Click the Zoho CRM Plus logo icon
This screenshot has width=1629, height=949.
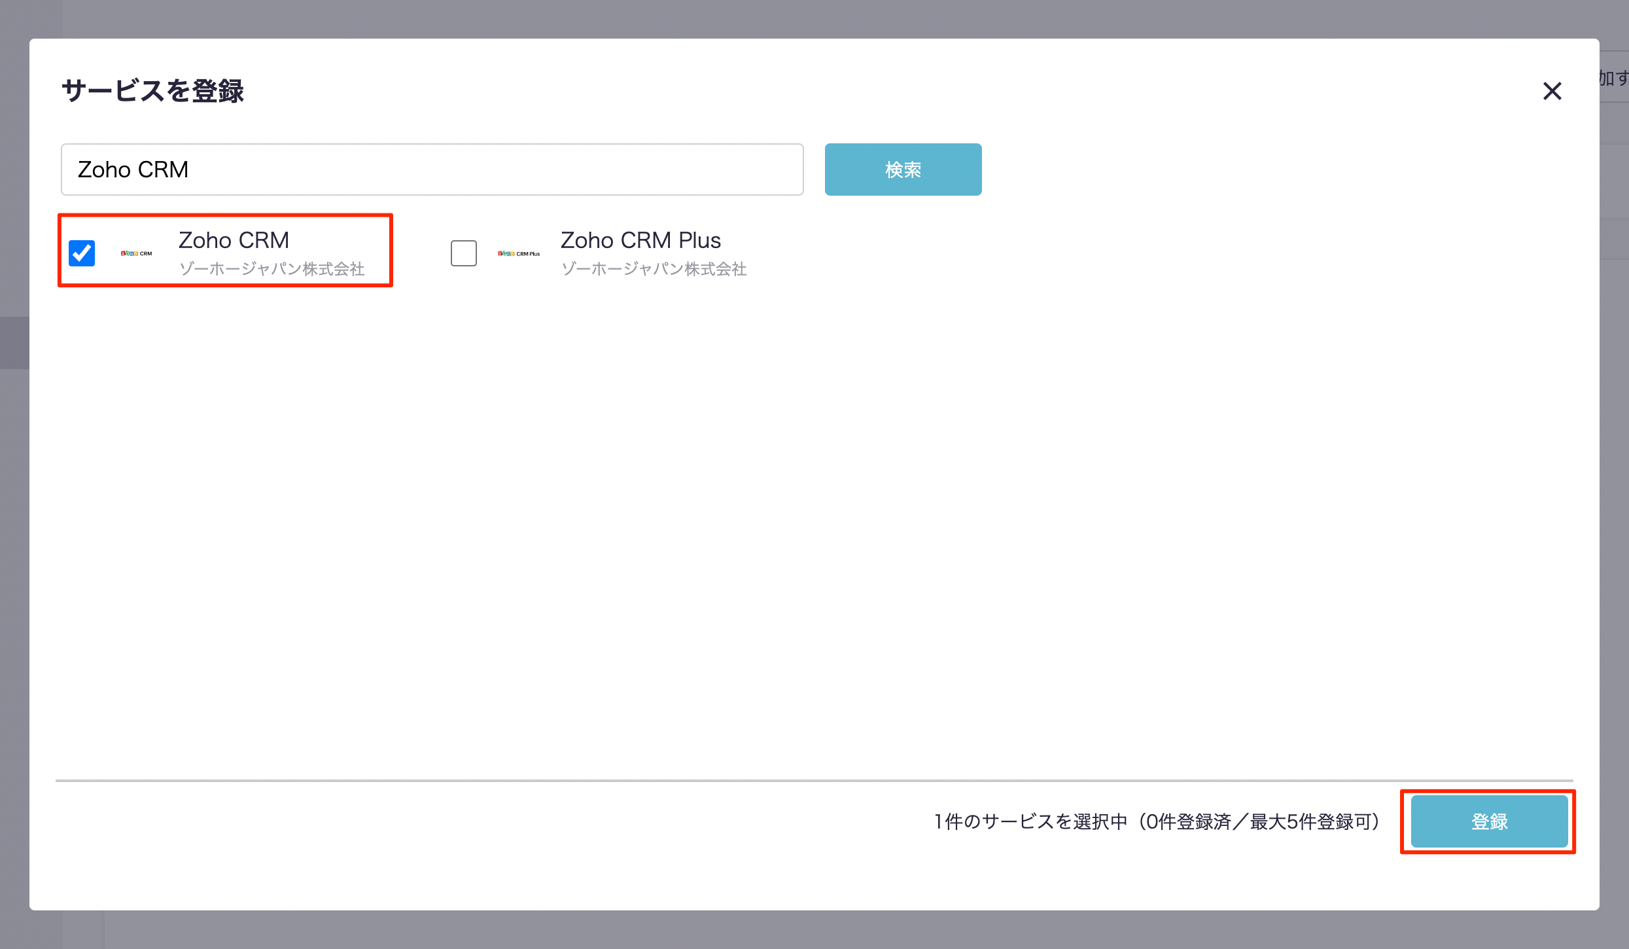[x=518, y=253]
